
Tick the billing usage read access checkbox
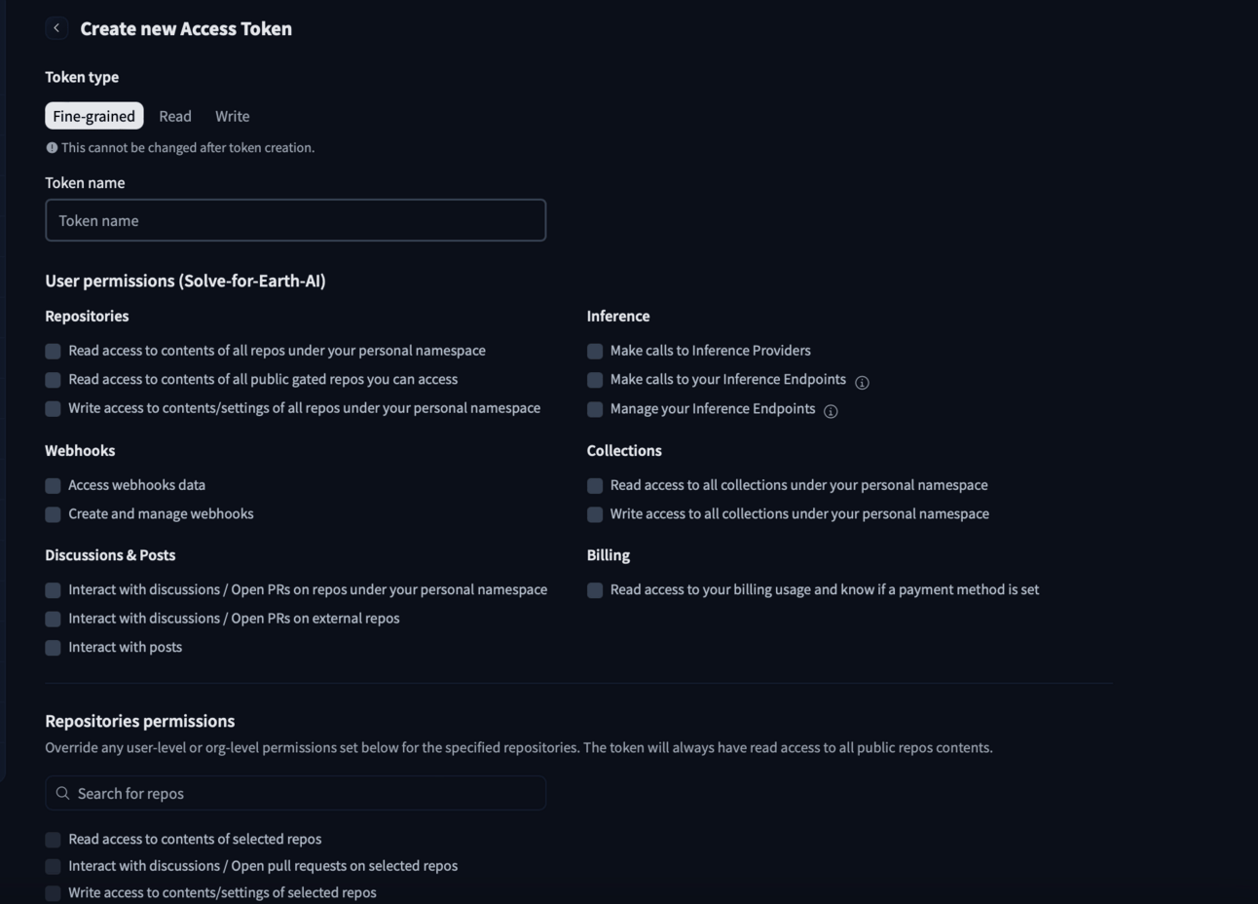pos(595,590)
